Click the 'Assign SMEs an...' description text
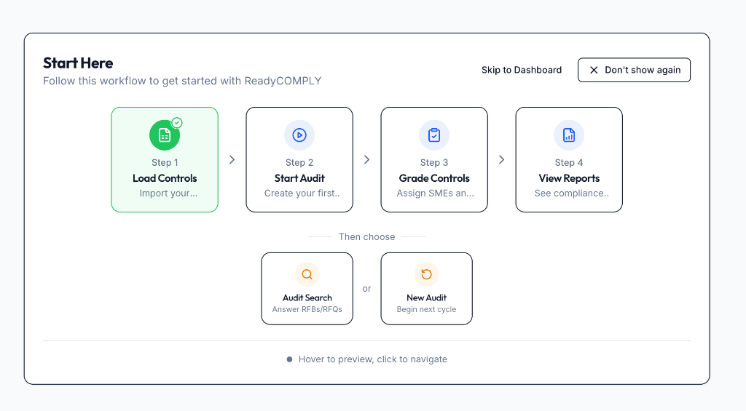746x411 pixels. (x=436, y=193)
